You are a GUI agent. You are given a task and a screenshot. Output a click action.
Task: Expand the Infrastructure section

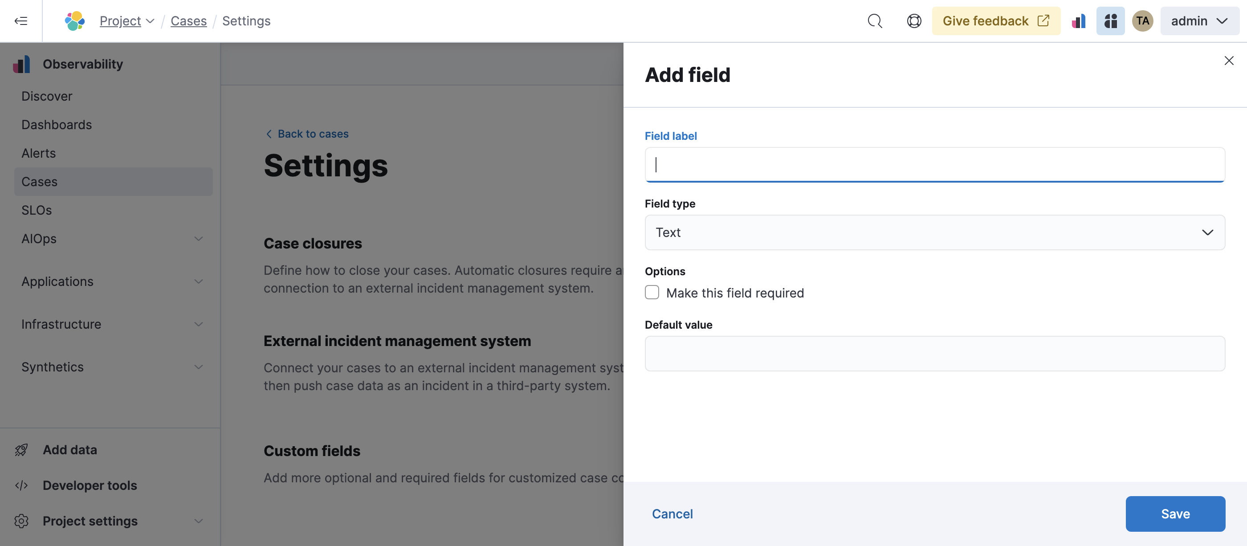pos(199,324)
